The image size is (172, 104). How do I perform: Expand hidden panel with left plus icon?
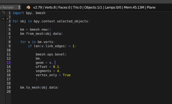3,19
